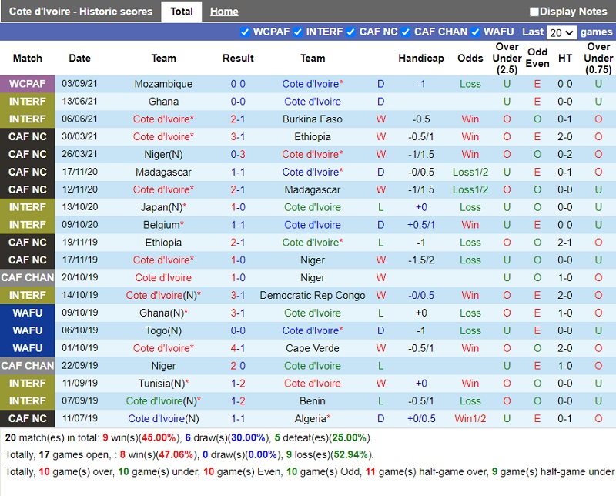Click the Benin team name
The width and height of the screenshot is (616, 496).
[x=313, y=400]
